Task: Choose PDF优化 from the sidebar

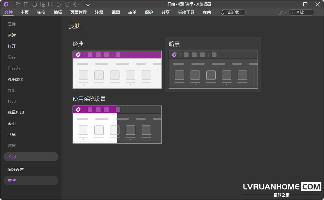Action: coord(15,79)
